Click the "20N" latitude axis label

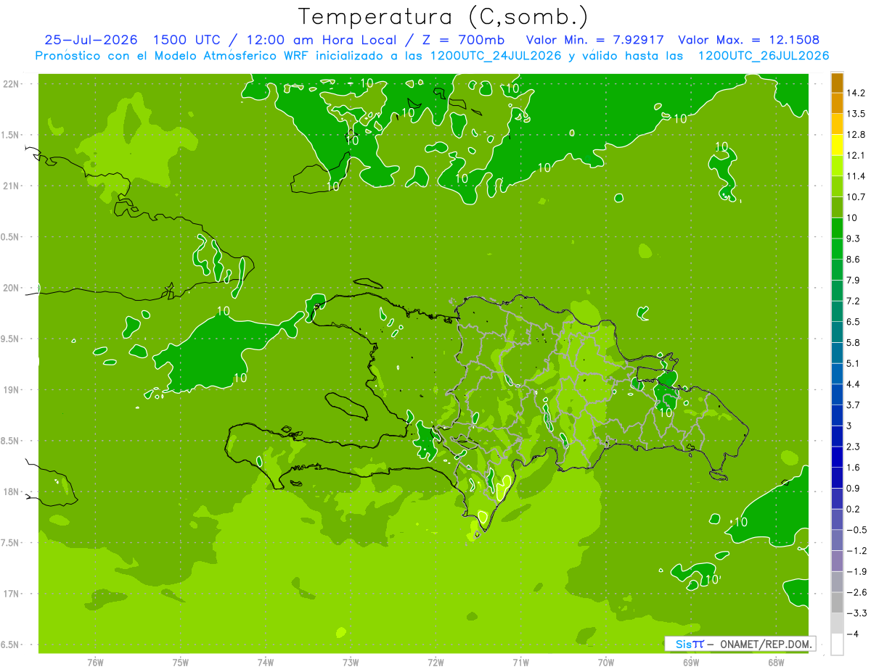[12, 288]
